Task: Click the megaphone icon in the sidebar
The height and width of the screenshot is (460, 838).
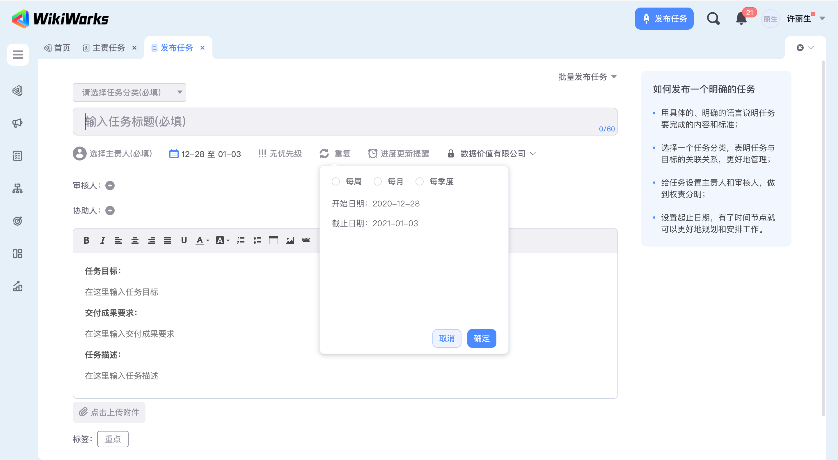Action: click(x=17, y=123)
